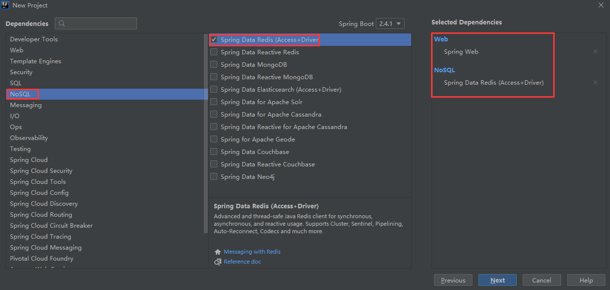Proceed with the Next button
The height and width of the screenshot is (290, 610).
point(497,280)
